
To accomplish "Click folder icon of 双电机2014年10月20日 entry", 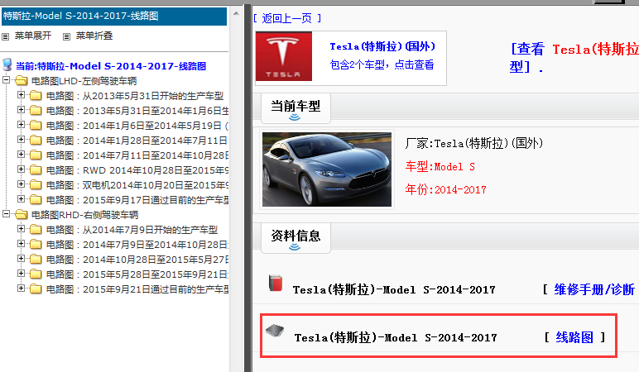I will 36,185.
